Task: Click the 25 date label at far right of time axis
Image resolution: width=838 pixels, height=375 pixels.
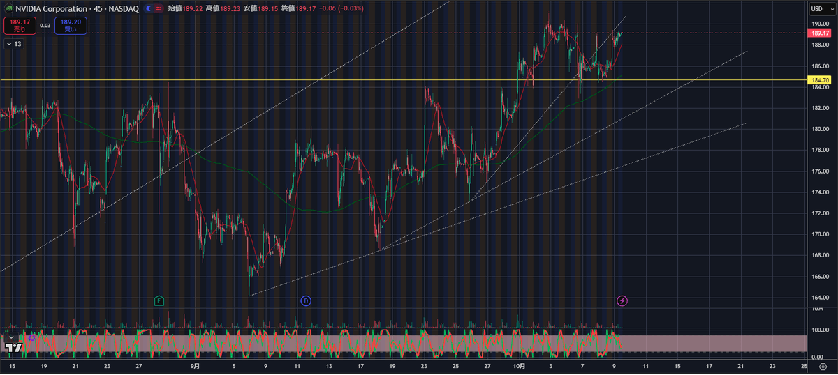Action: pos(804,365)
